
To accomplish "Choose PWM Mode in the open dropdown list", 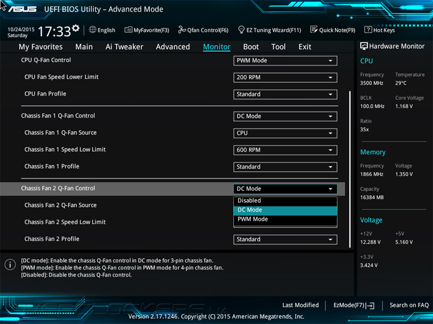I will 285,220.
